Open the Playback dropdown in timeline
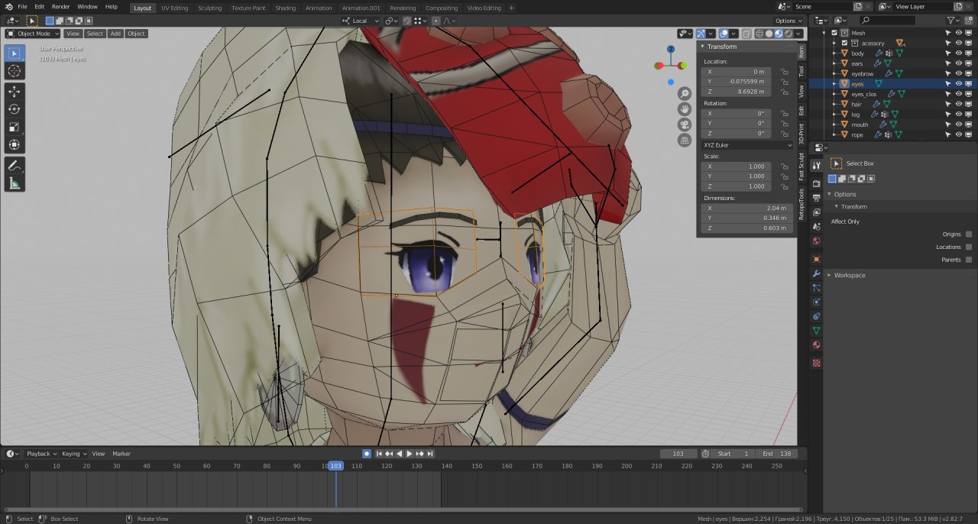 click(x=42, y=454)
